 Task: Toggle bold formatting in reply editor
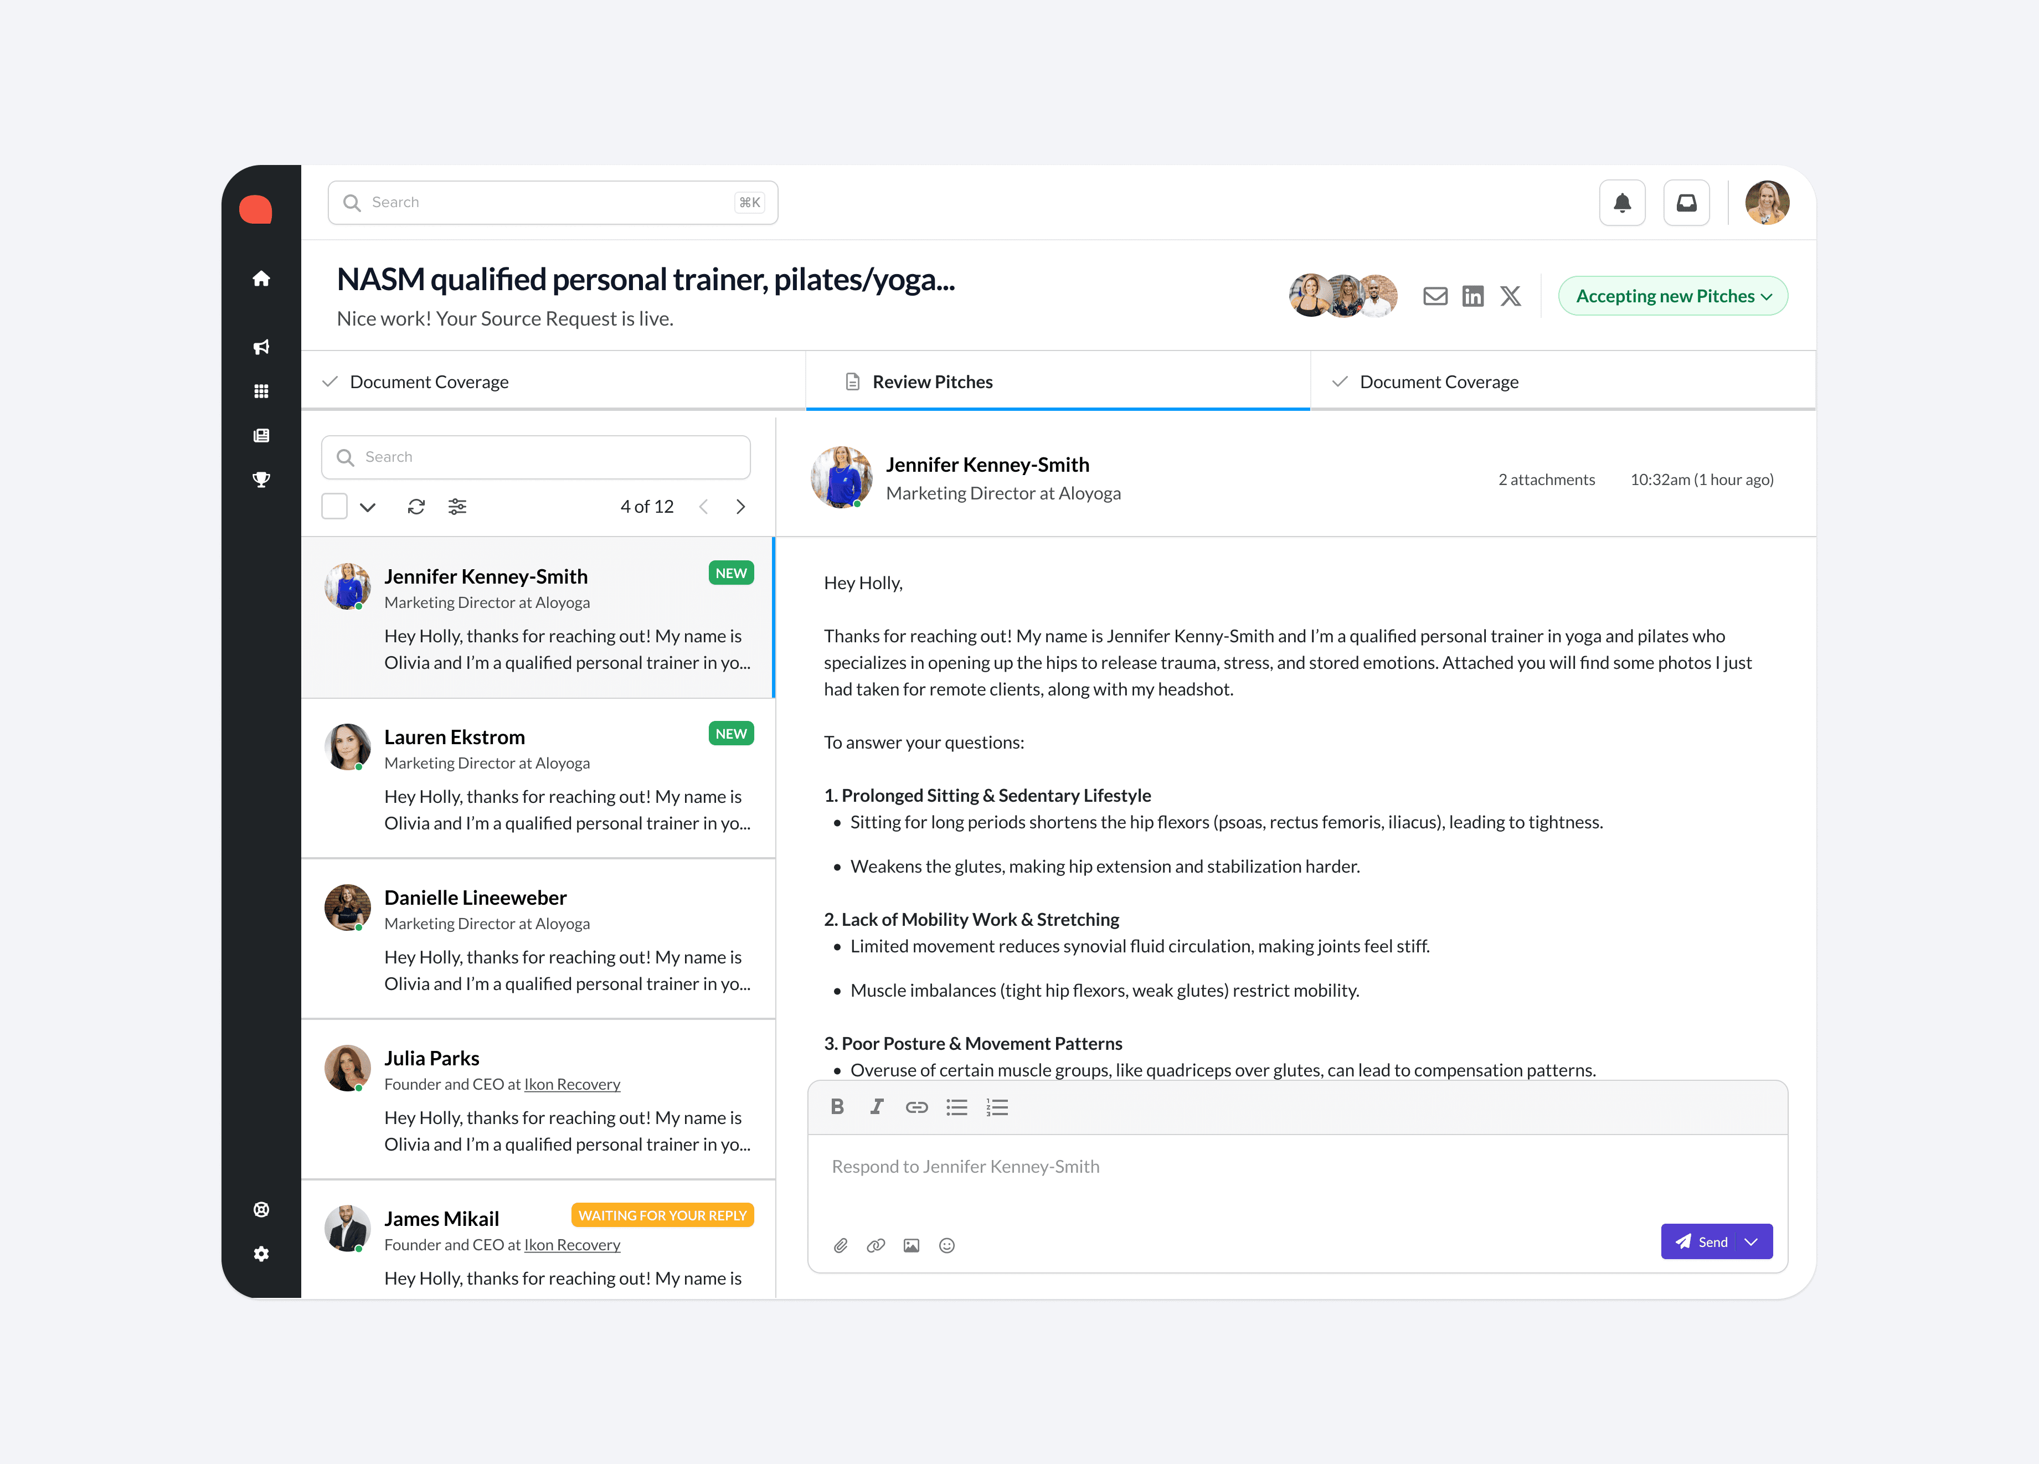pyautogui.click(x=837, y=1107)
